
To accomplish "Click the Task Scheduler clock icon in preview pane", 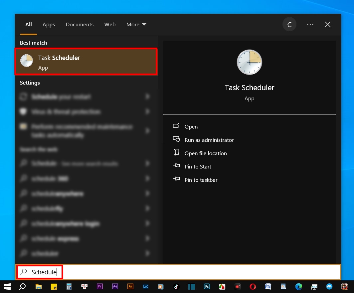I will click(249, 62).
